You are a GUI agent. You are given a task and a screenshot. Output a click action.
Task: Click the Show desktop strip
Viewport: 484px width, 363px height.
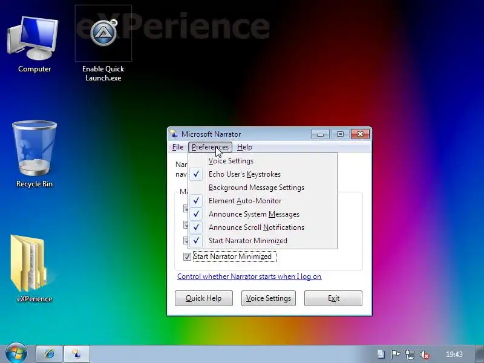coord(479,354)
